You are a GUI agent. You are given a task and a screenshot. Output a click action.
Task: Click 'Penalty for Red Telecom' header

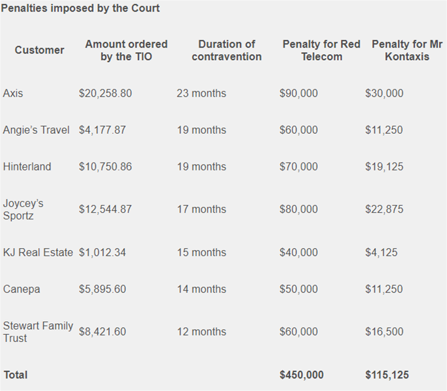pyautogui.click(x=322, y=50)
